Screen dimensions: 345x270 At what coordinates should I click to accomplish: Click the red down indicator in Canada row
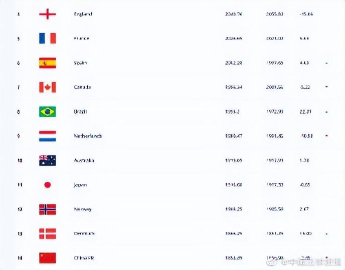click(x=326, y=87)
